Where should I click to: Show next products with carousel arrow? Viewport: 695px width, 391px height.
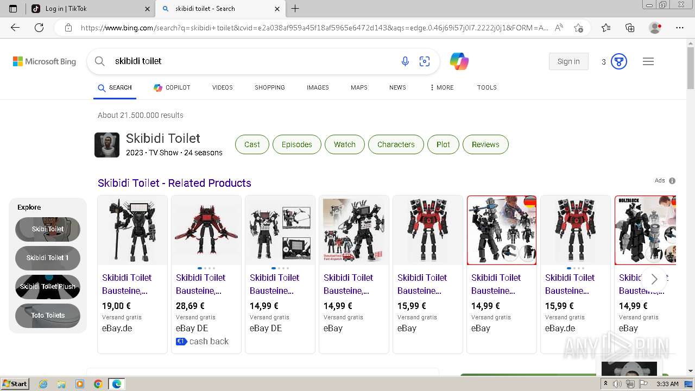[654, 279]
